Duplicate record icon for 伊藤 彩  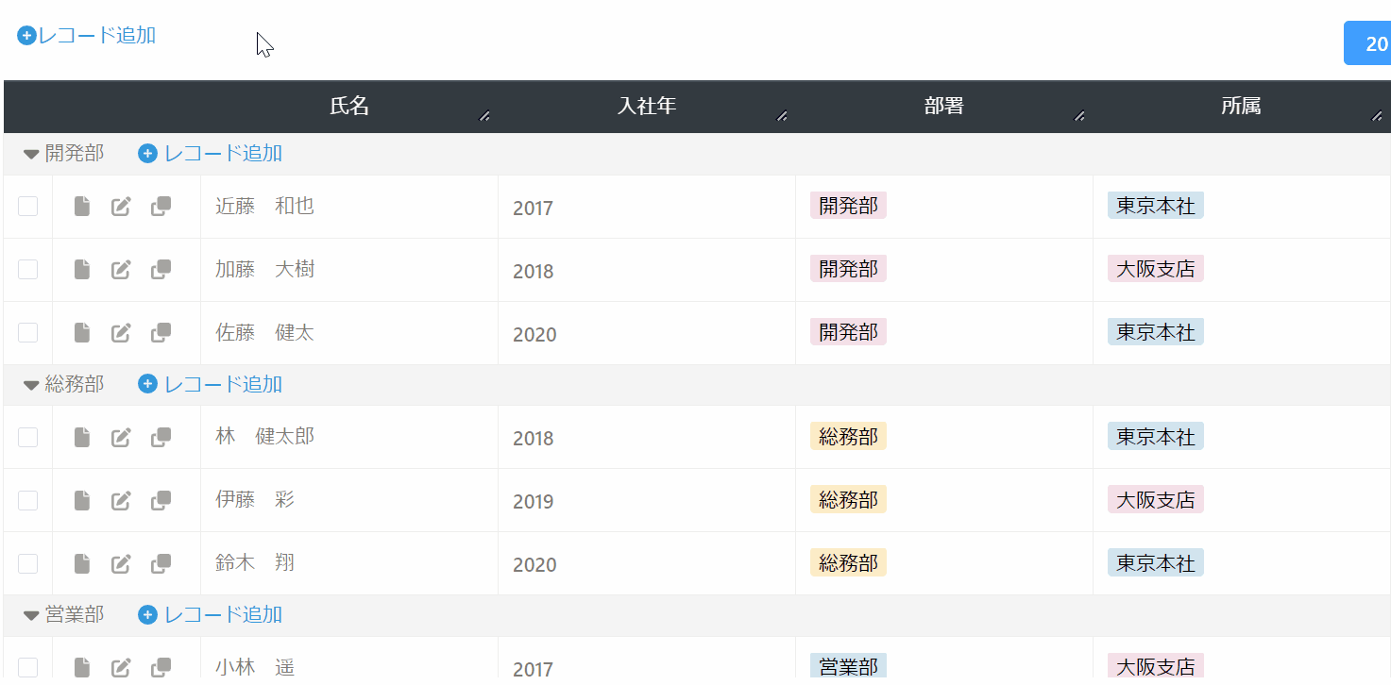click(161, 500)
